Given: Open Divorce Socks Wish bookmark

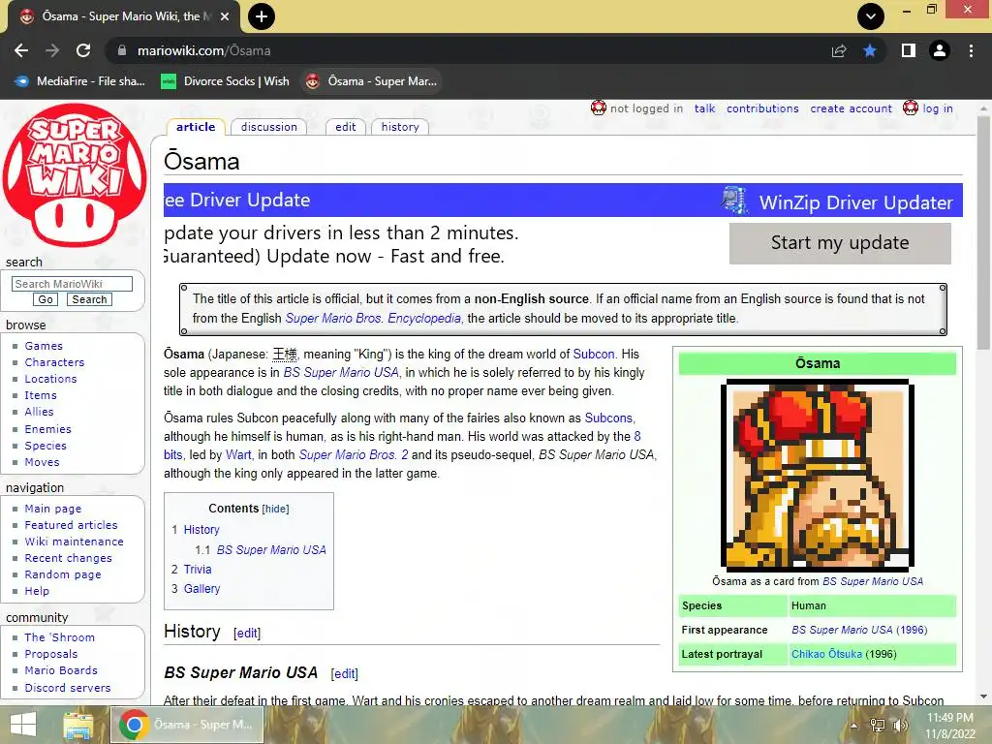Looking at the screenshot, I should (x=225, y=81).
